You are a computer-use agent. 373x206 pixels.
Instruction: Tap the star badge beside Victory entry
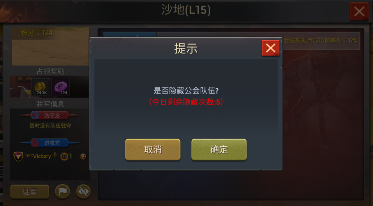click(83, 156)
